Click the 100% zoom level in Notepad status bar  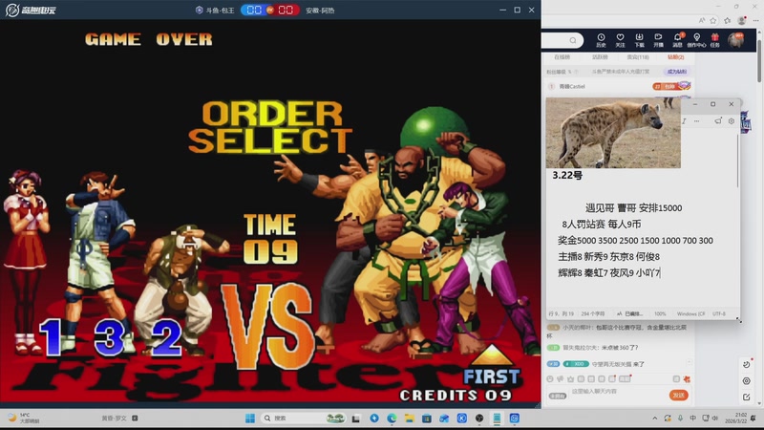click(x=660, y=314)
